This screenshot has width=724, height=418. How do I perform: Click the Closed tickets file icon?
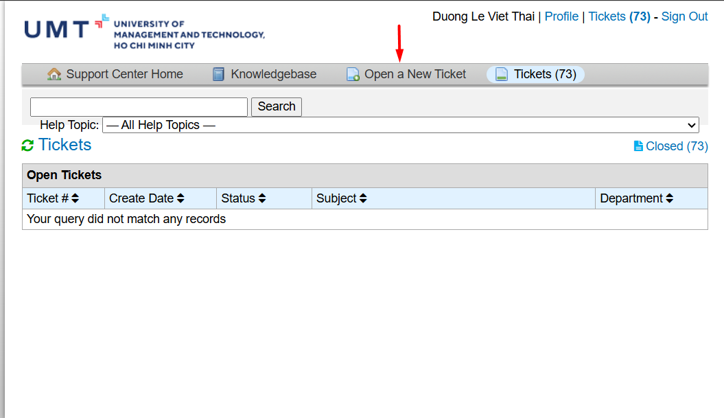coord(638,146)
